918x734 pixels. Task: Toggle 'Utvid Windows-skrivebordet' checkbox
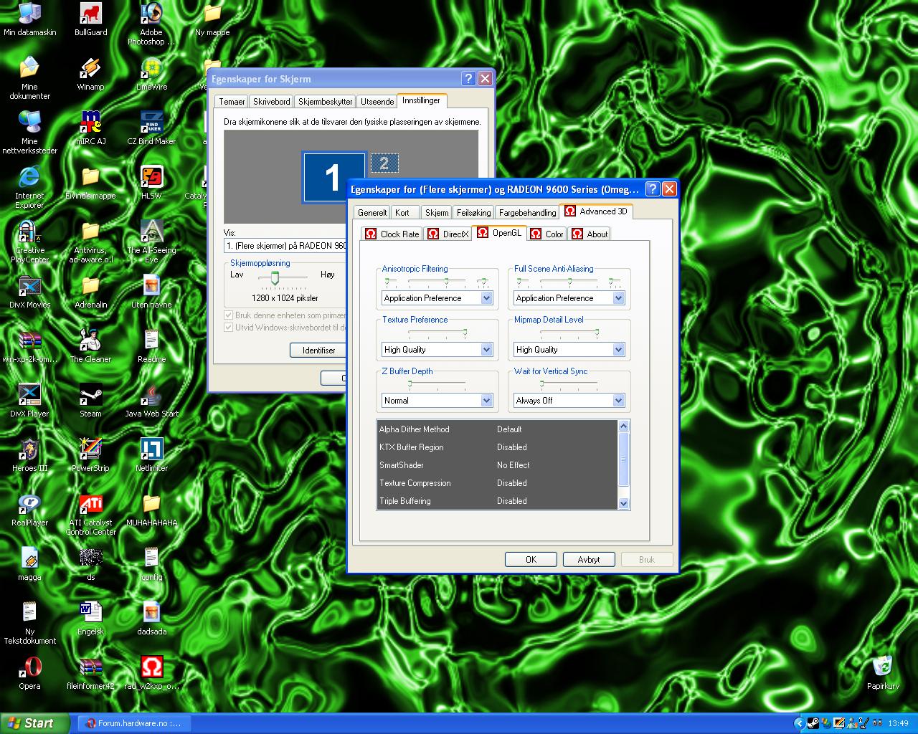point(229,328)
